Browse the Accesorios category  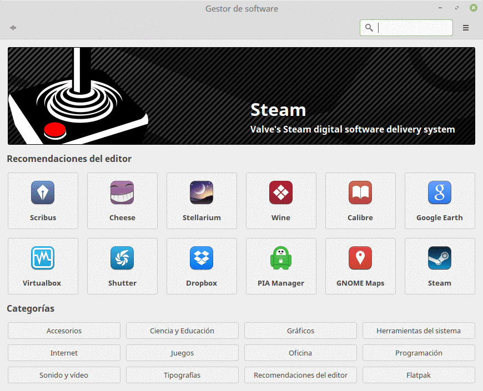[x=64, y=331]
